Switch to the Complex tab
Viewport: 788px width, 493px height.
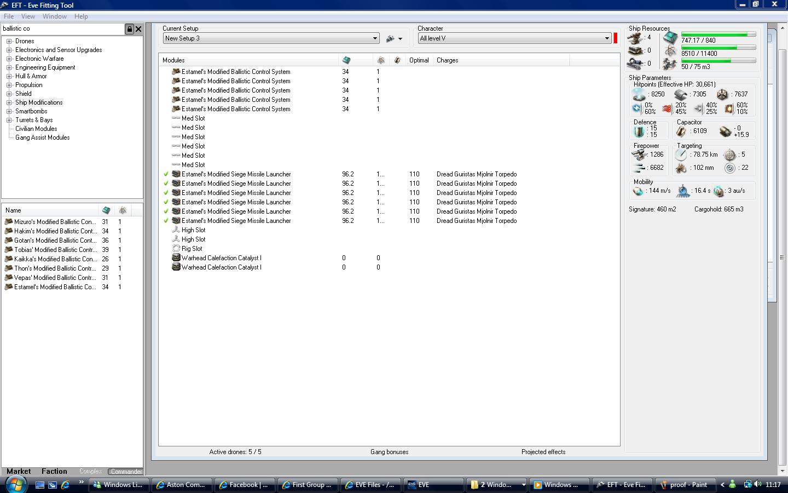(x=90, y=471)
